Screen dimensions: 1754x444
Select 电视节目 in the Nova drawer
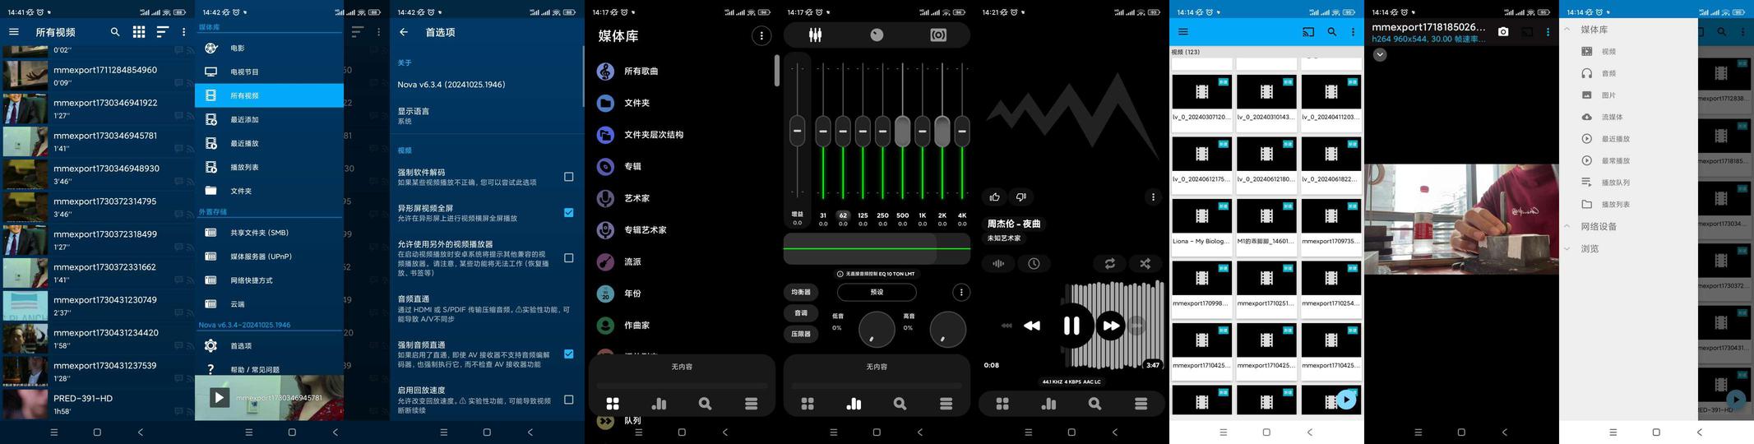tap(269, 72)
